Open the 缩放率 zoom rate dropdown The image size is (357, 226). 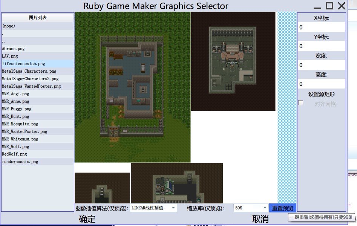251,208
